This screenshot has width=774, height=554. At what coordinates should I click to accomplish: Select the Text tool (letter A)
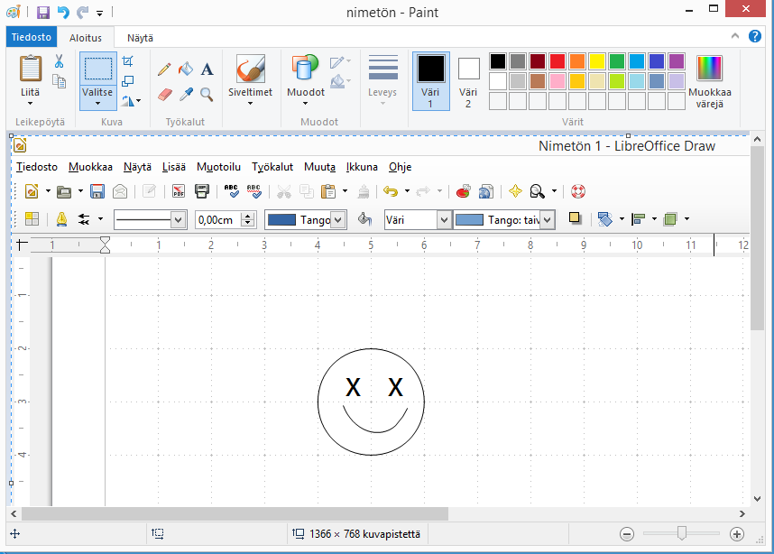point(207,69)
